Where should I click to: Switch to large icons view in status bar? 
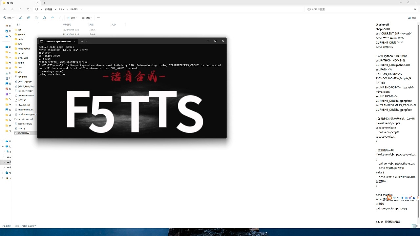pos(417,226)
